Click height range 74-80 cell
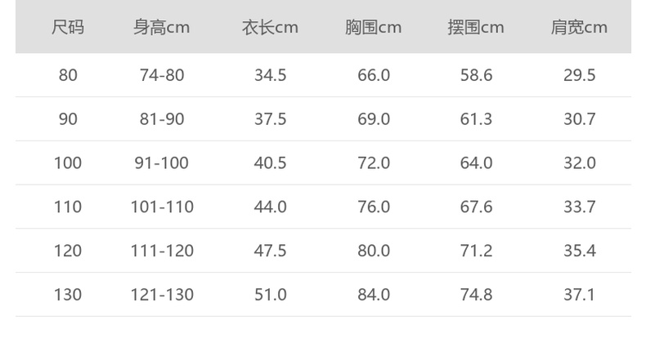This screenshot has height=352, width=646. (x=162, y=75)
